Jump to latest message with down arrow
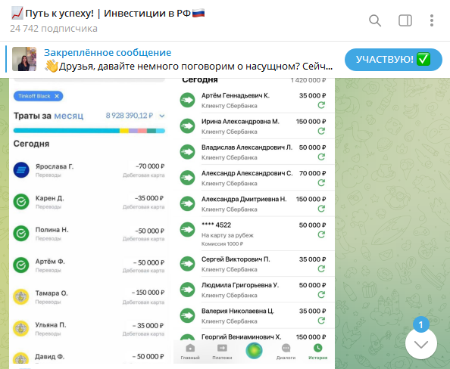This screenshot has height=369, width=450. tap(421, 344)
